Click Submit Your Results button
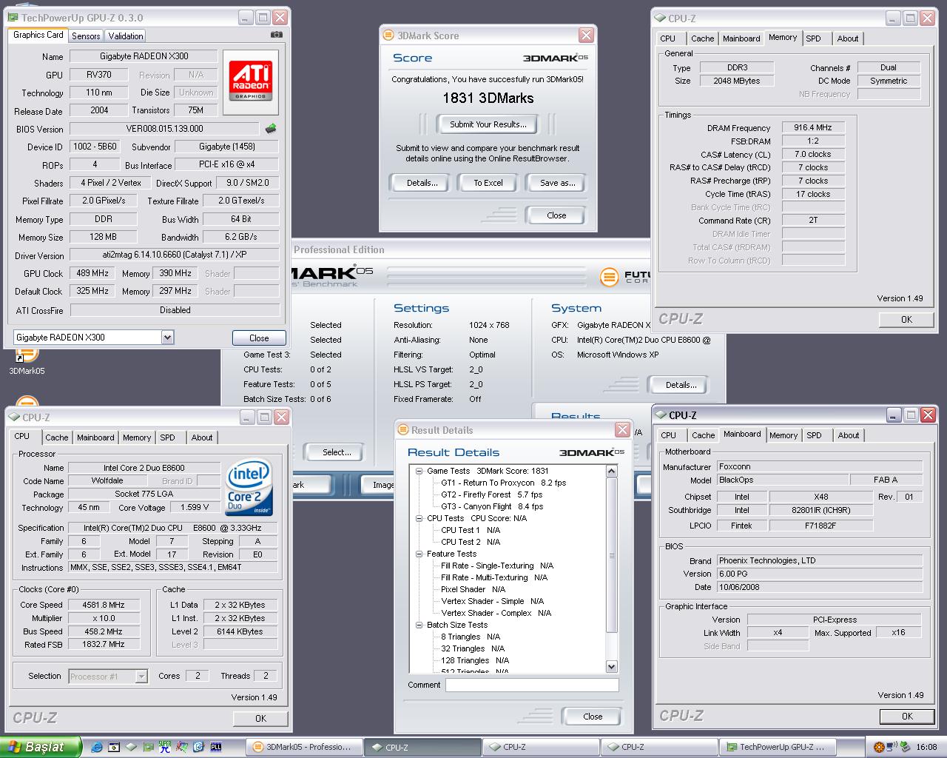This screenshot has height=758, width=947. (488, 124)
